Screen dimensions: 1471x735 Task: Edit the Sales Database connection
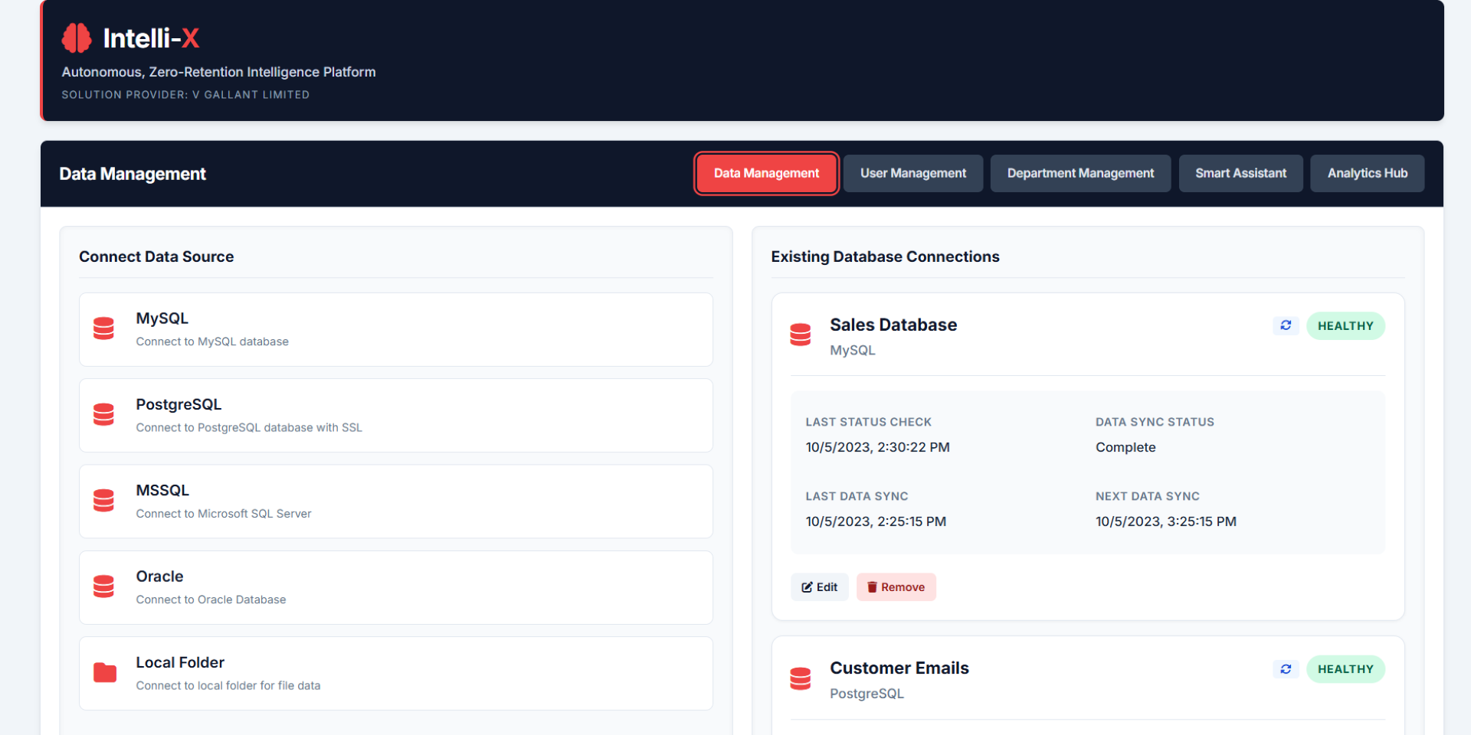[819, 587]
